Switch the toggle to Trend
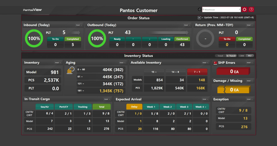 point(220,56)
